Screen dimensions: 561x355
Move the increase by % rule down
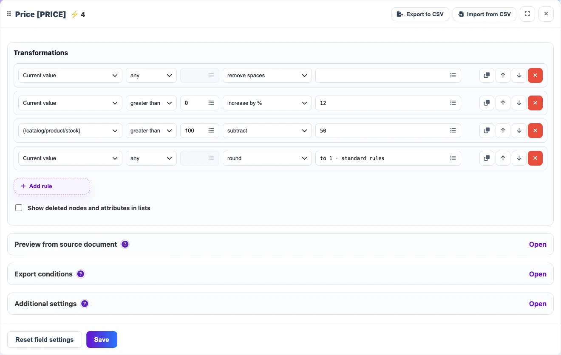click(x=519, y=103)
